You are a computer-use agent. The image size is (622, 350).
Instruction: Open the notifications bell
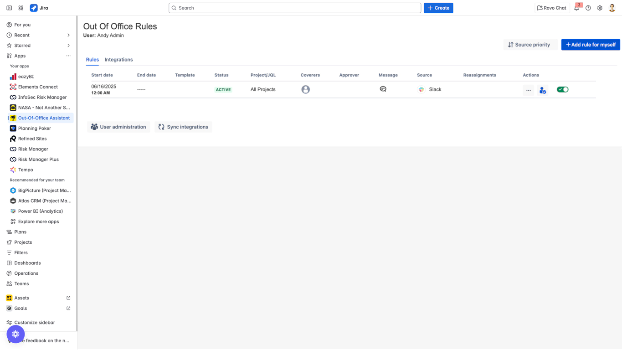[x=576, y=8]
